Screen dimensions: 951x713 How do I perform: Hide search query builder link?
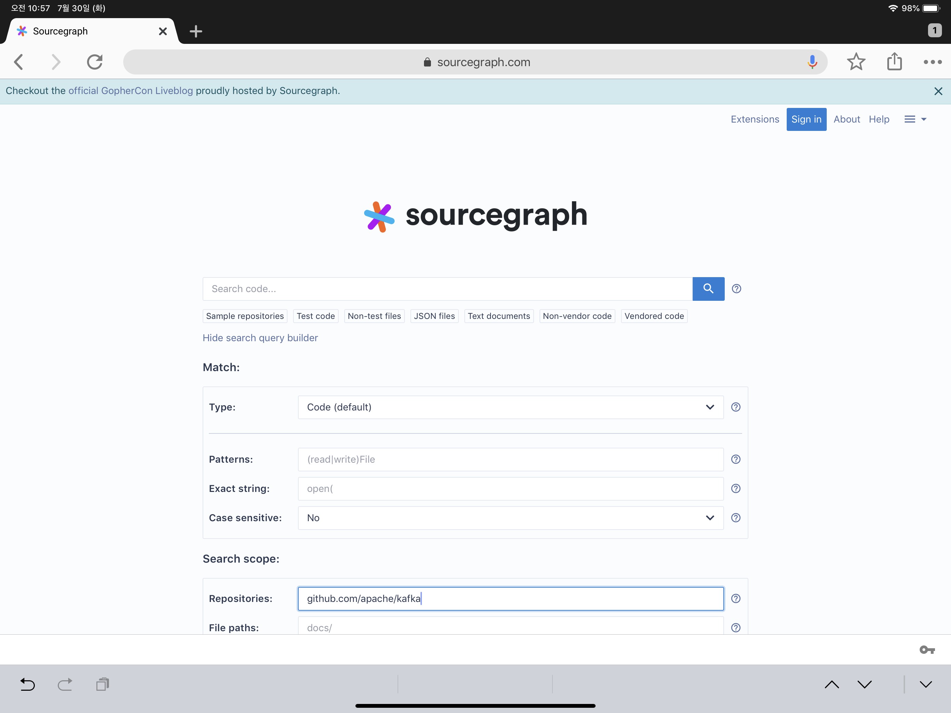260,338
